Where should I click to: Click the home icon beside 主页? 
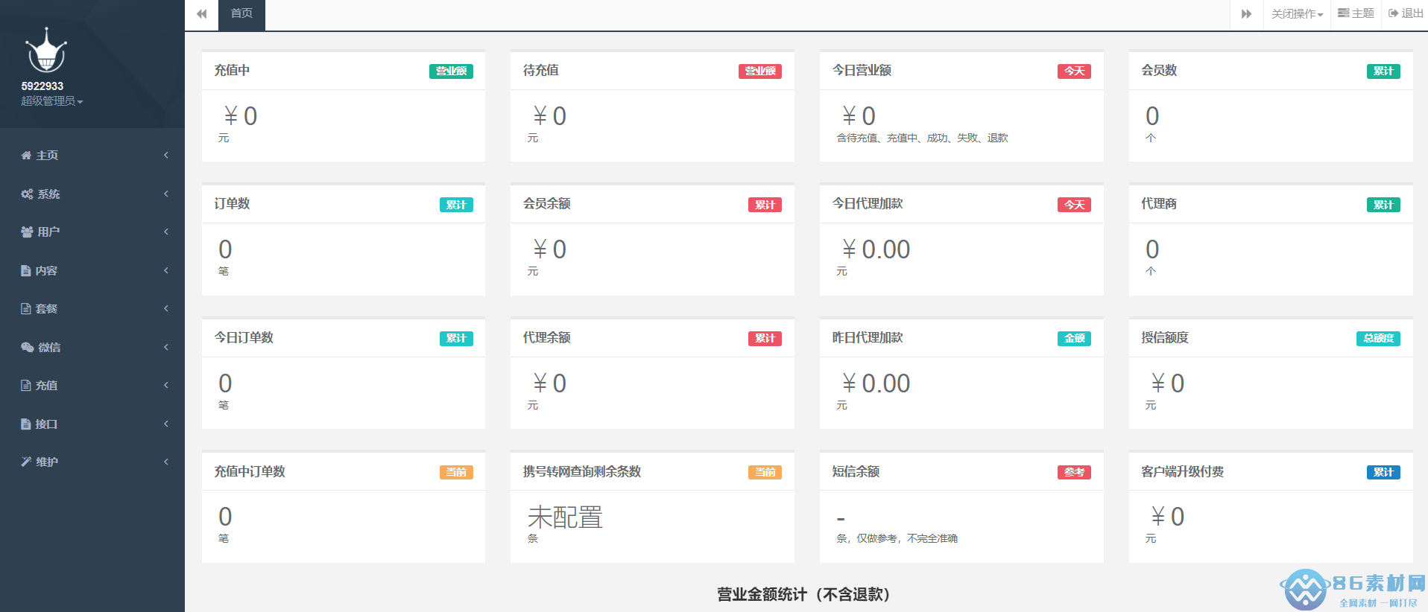(26, 156)
